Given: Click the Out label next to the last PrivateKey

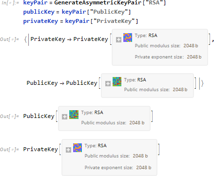Looking at the screenshot, I should (10, 150).
